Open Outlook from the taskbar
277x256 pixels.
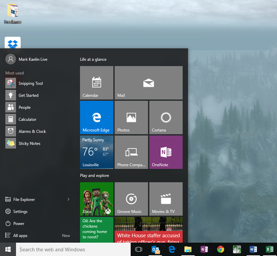(x=155, y=250)
